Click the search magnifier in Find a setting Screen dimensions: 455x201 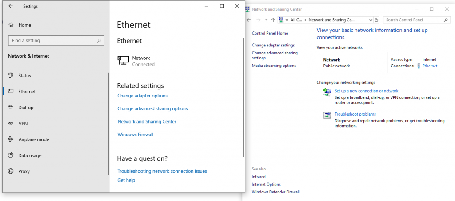point(99,40)
